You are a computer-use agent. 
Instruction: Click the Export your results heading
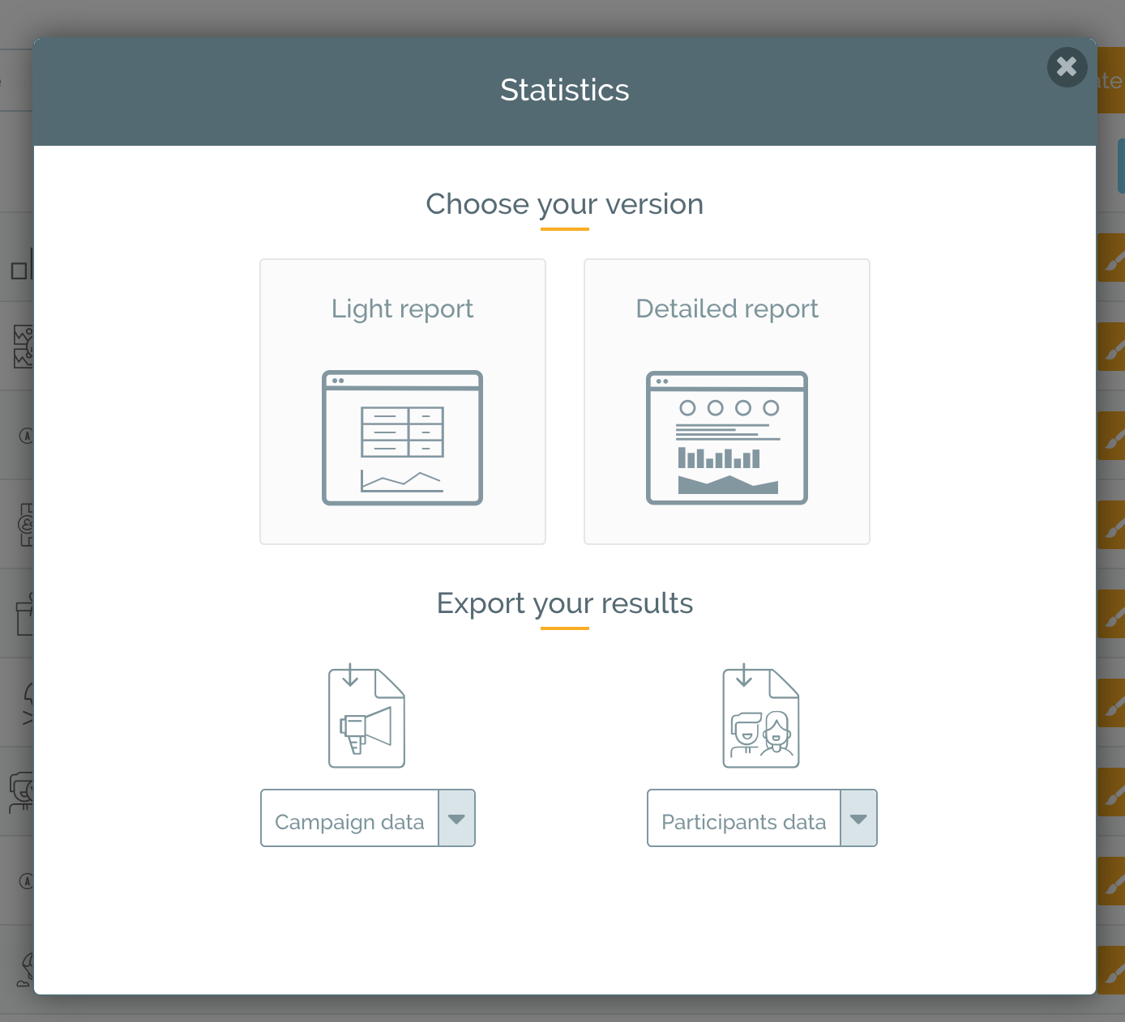(x=564, y=603)
